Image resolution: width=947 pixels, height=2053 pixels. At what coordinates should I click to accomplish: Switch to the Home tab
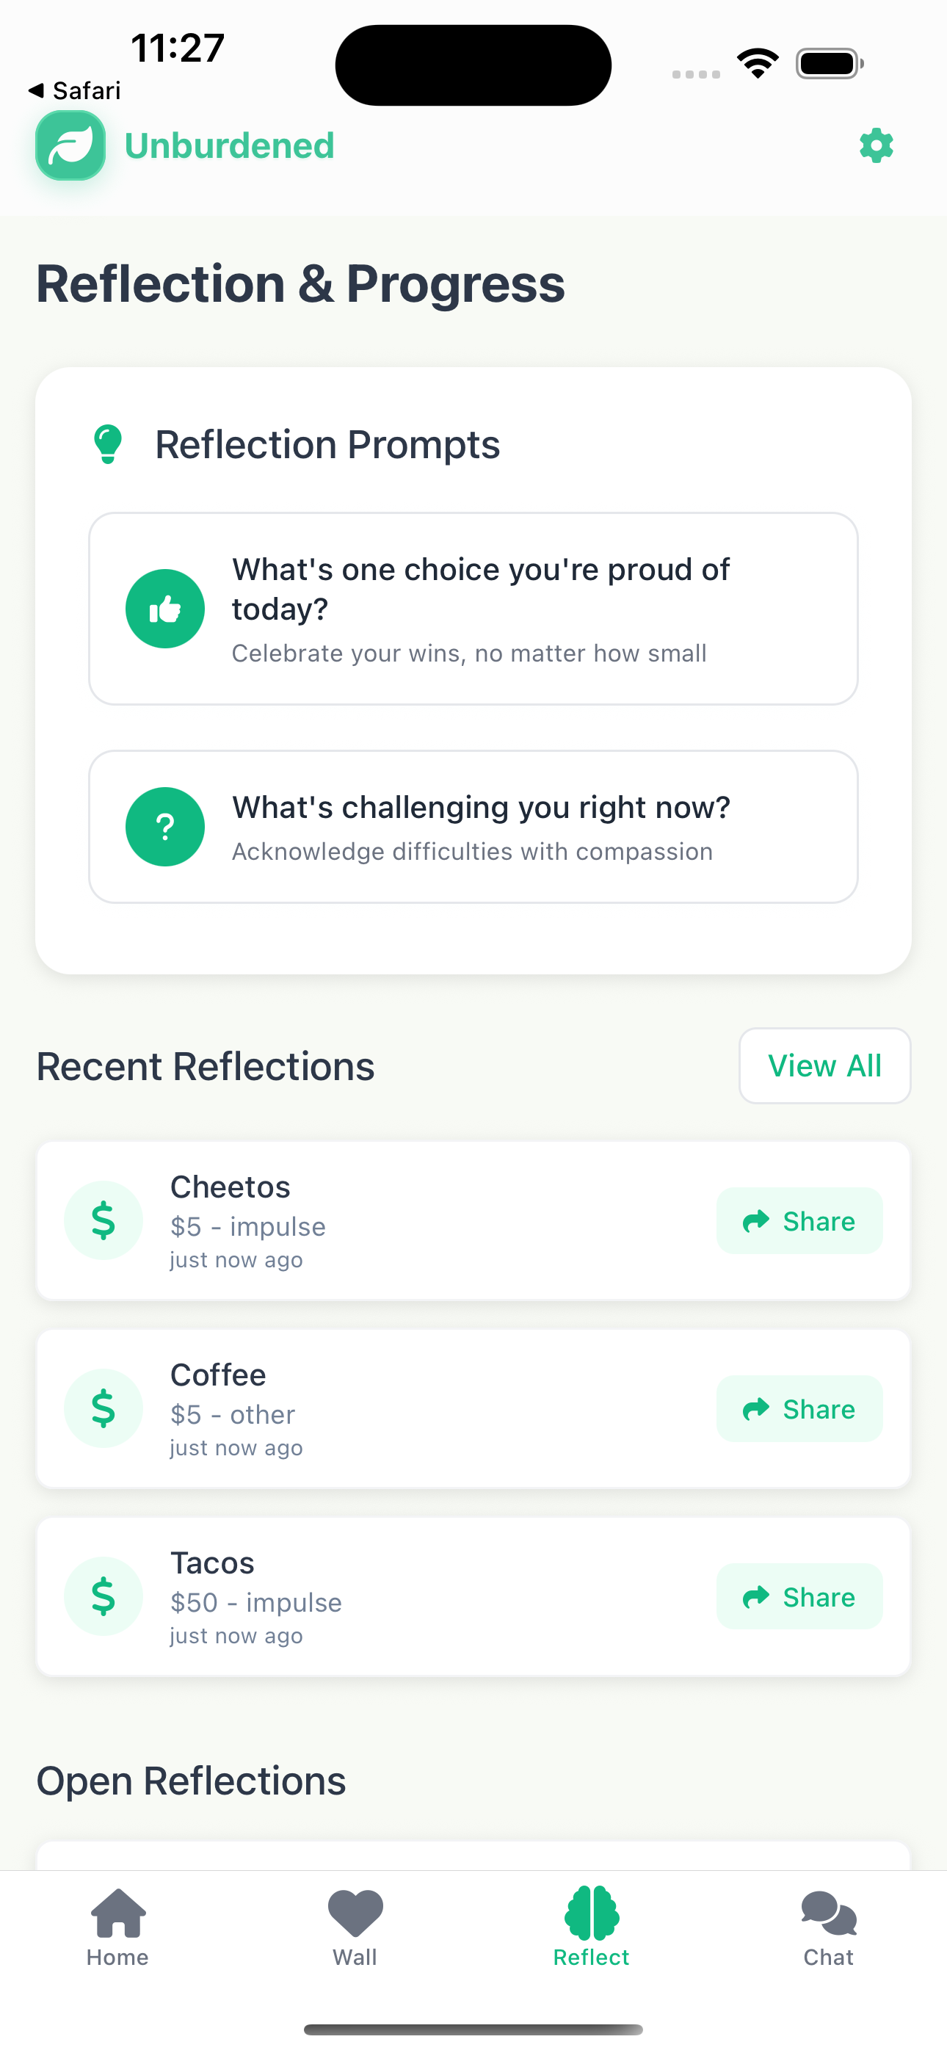click(x=118, y=1929)
